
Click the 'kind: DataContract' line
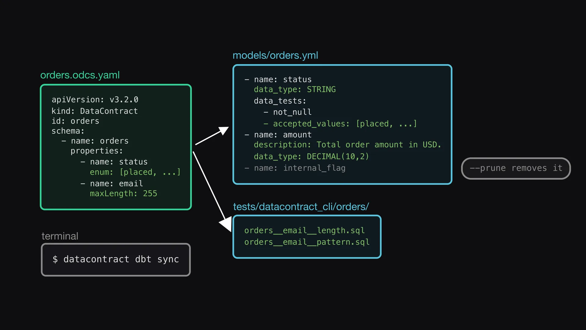pos(95,111)
